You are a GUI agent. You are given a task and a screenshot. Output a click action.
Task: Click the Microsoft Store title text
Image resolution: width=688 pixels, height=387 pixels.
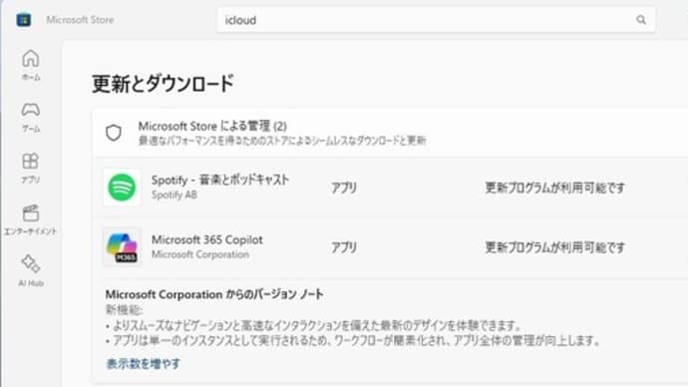(80, 20)
